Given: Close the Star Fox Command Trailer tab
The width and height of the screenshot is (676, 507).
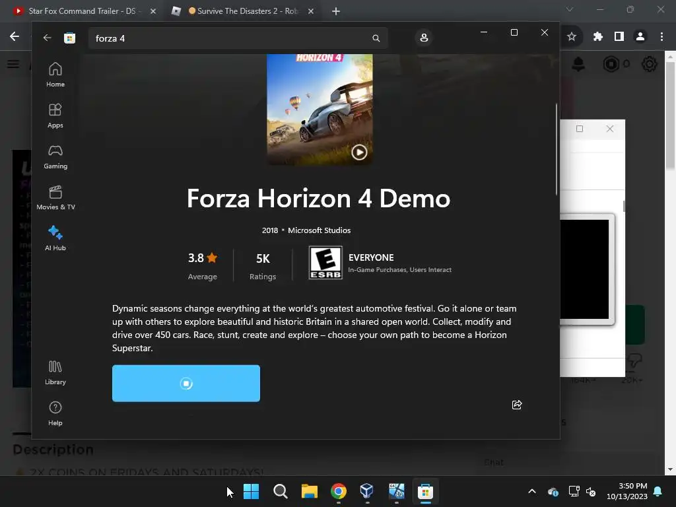Looking at the screenshot, I should tap(153, 11).
